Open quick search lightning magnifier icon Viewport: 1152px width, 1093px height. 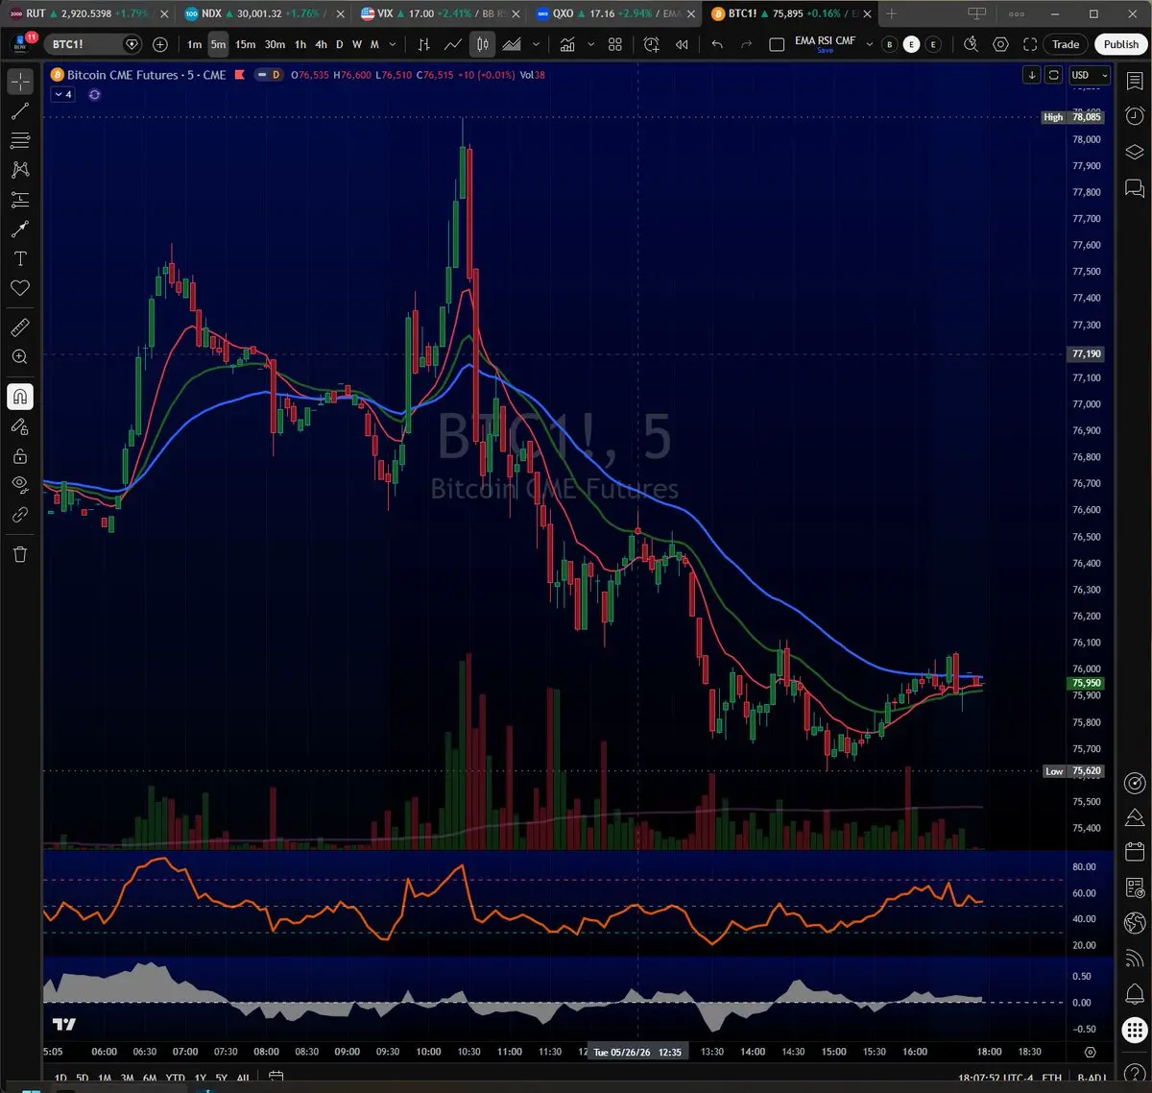pyautogui.click(x=971, y=44)
